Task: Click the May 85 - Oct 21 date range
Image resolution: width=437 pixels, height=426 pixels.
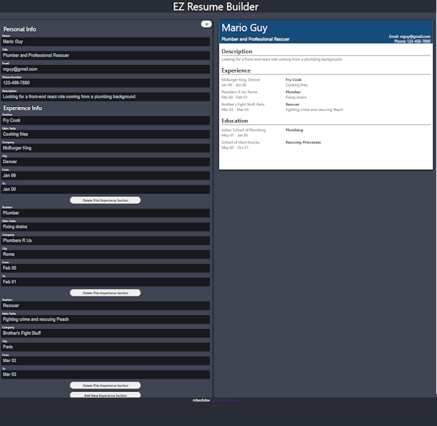Action: click(x=235, y=147)
